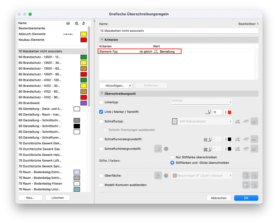The image size is (278, 224).
Task: Click RGB color wheel icon in Schraffurhintergrundstift row
Action: coord(166,149)
